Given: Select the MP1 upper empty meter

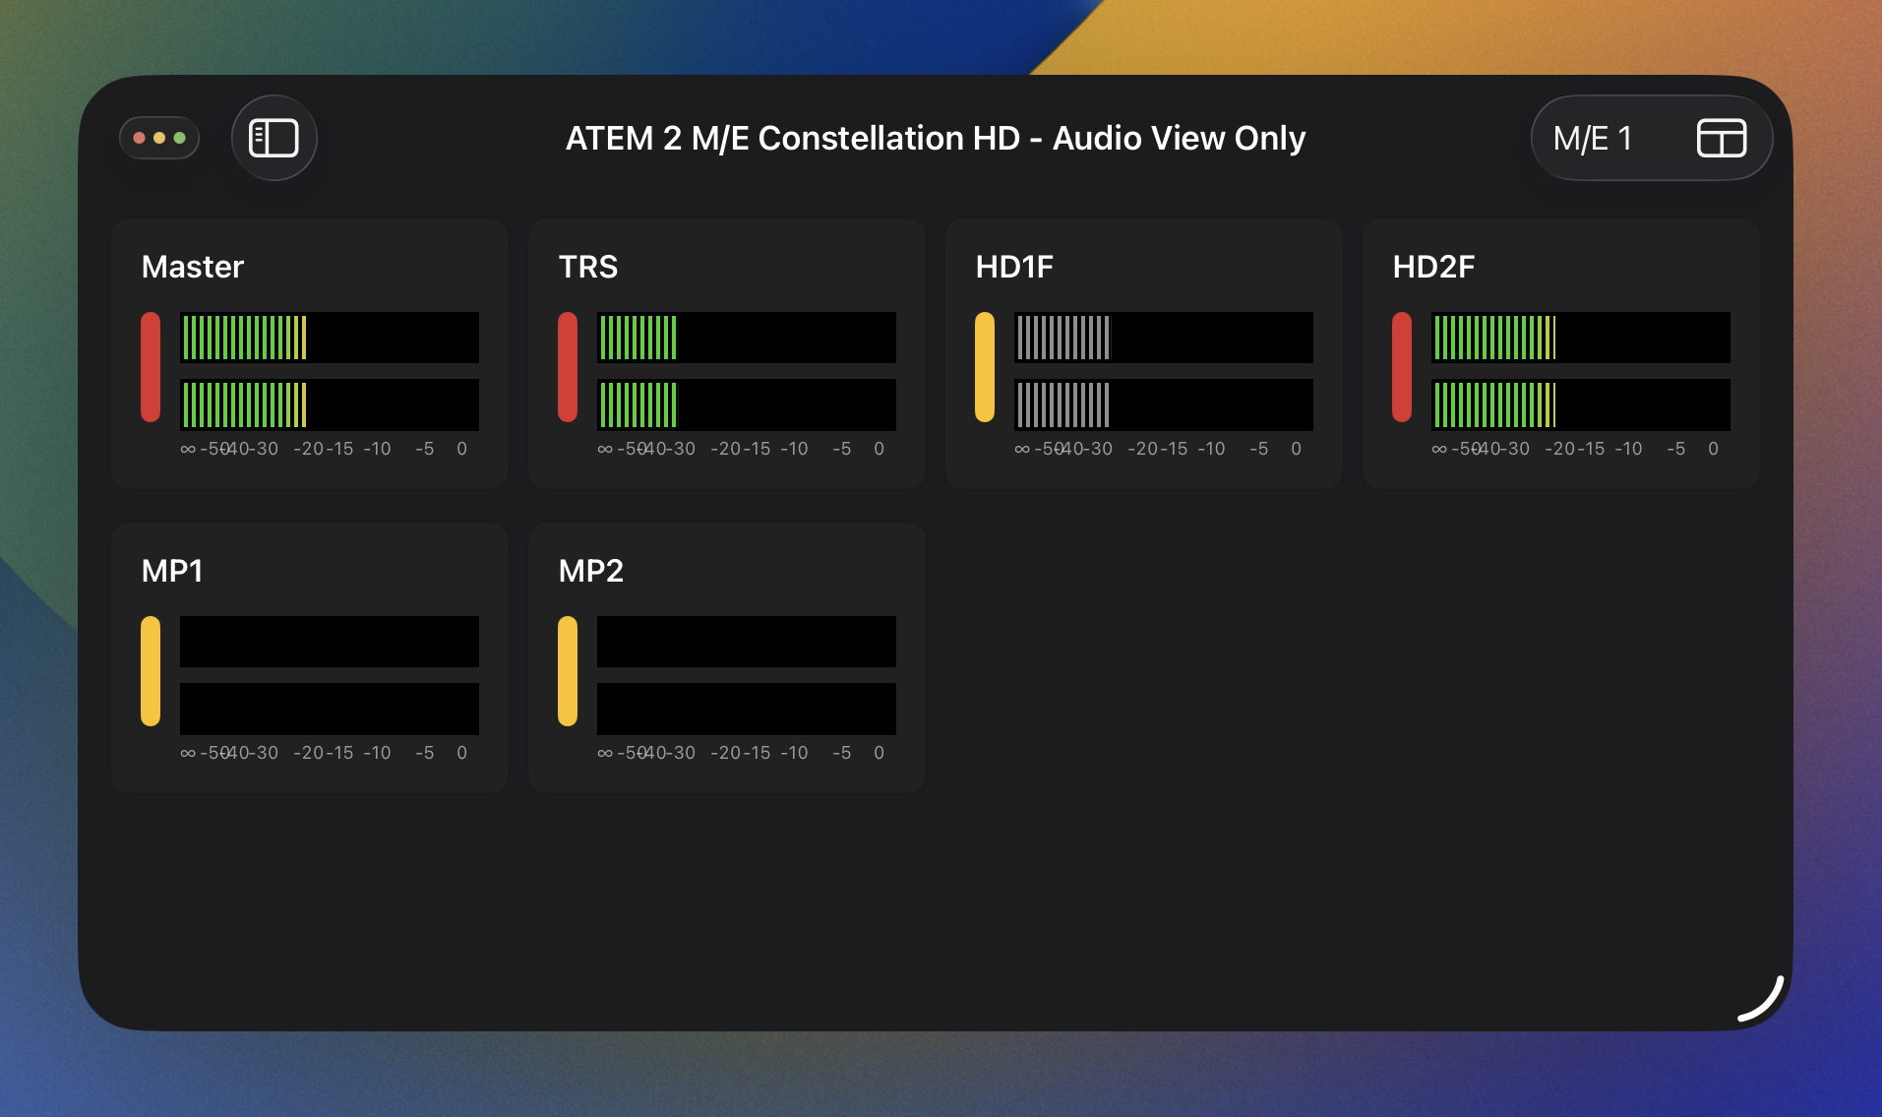Looking at the screenshot, I should tap(329, 642).
